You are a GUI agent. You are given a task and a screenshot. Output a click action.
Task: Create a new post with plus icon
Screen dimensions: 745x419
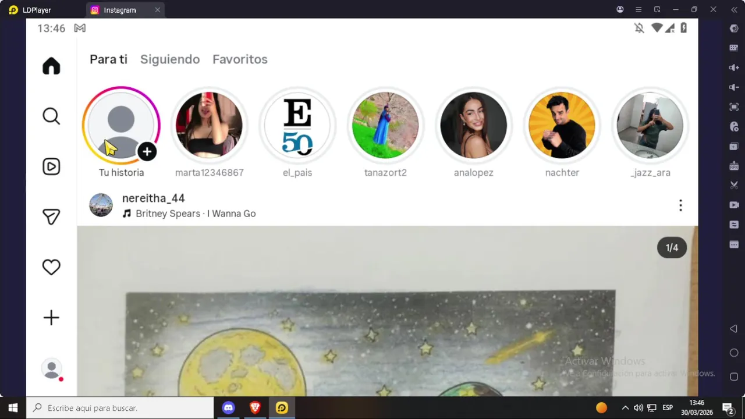(51, 318)
